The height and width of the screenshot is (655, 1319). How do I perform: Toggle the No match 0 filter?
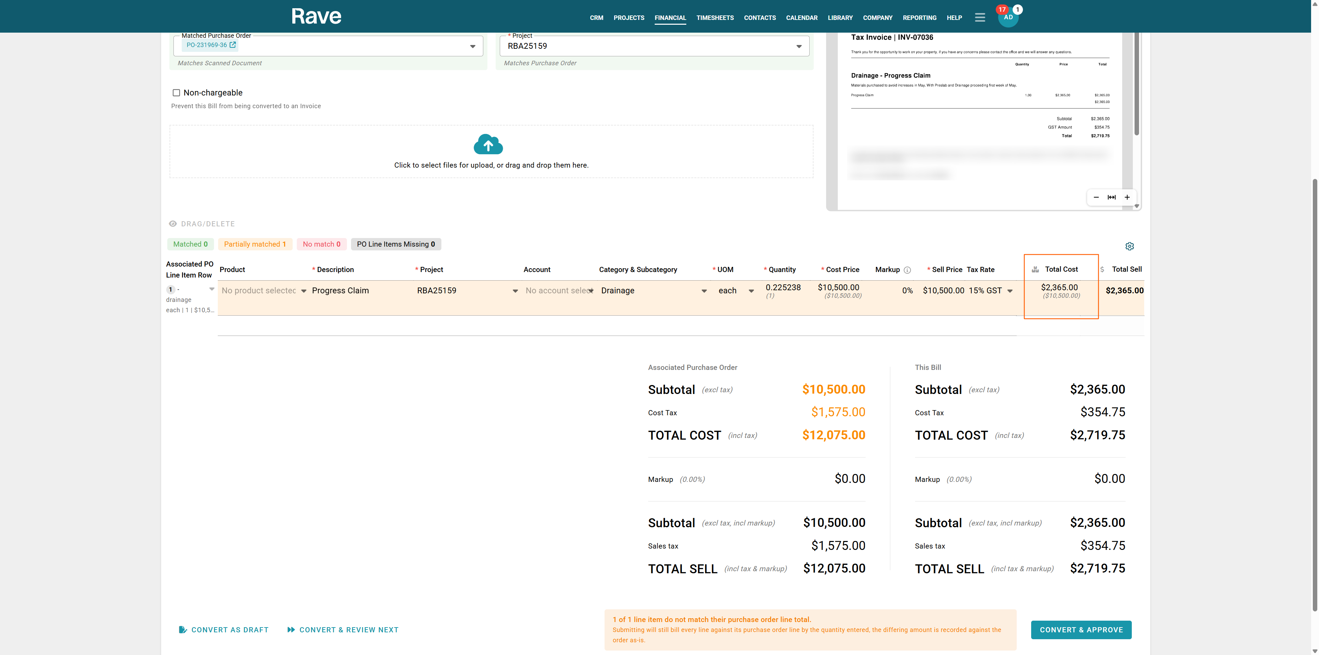[x=322, y=244]
